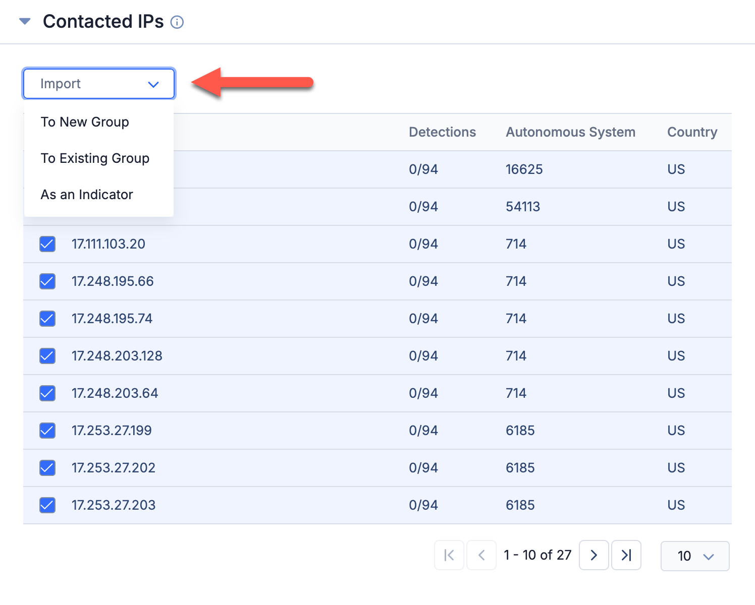Toggle checkbox for 17.248.195.74
755x605 pixels.
tap(47, 319)
